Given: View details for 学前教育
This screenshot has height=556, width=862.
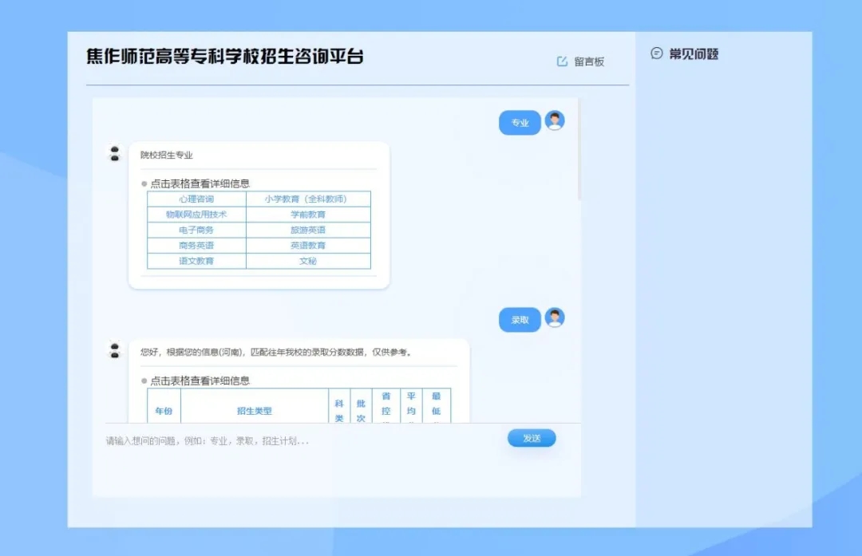Looking at the screenshot, I should click(308, 215).
